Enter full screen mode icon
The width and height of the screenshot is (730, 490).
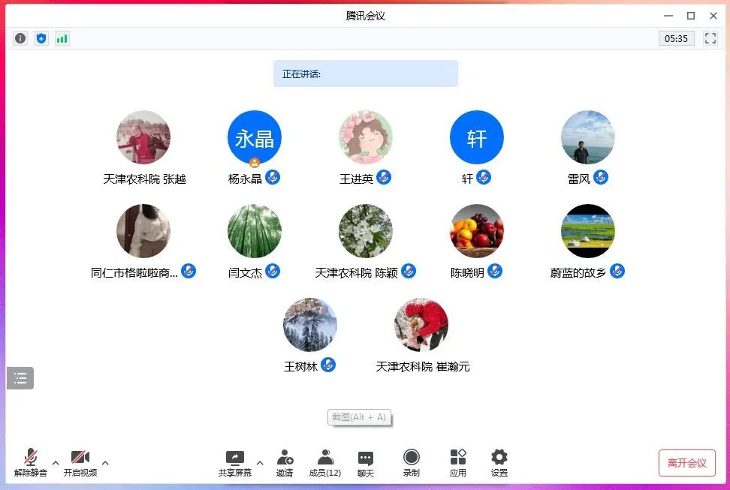coord(710,38)
